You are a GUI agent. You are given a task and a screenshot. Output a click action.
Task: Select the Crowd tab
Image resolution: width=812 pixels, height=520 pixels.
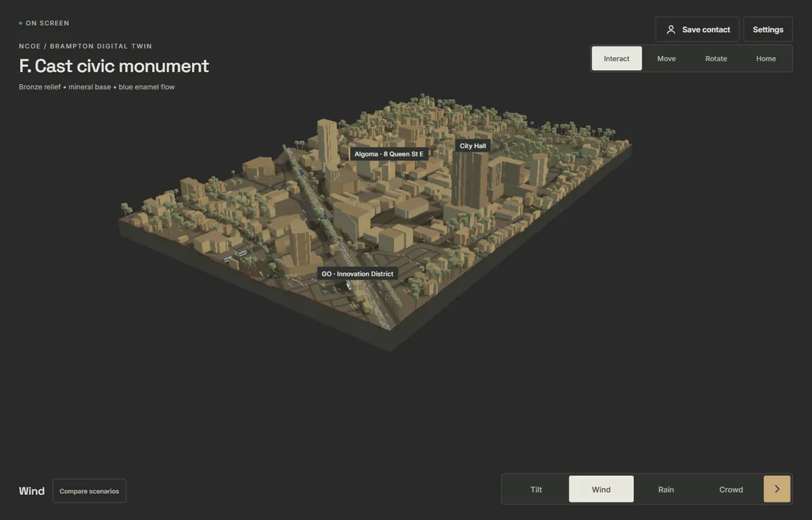pos(732,489)
